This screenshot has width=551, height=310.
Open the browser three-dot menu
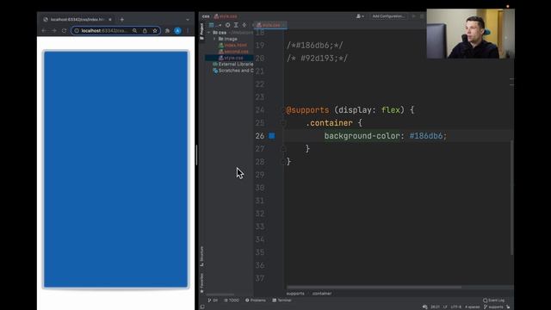click(x=188, y=31)
